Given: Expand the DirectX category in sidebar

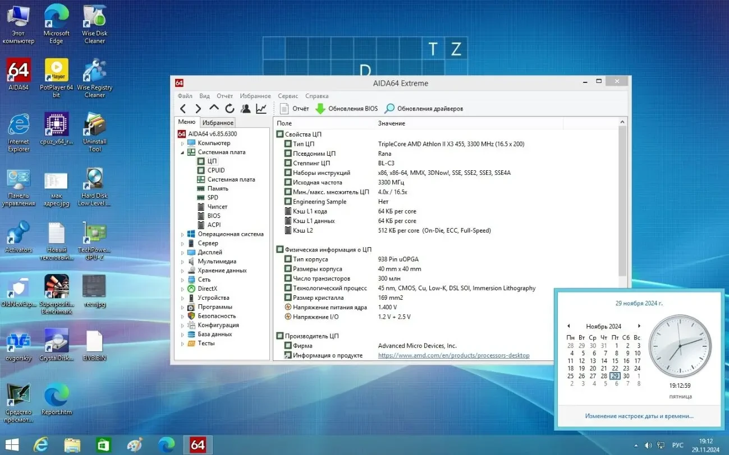Looking at the screenshot, I should 182,288.
